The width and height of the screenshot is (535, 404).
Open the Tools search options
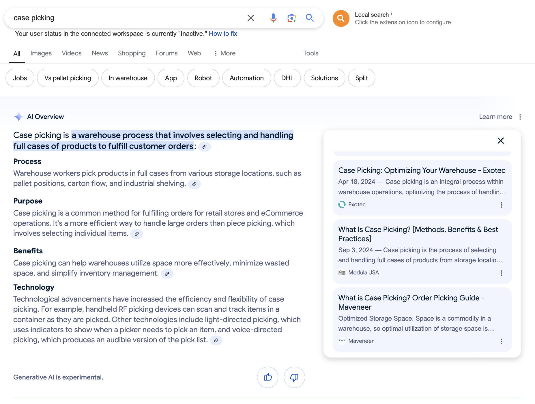pyautogui.click(x=311, y=53)
